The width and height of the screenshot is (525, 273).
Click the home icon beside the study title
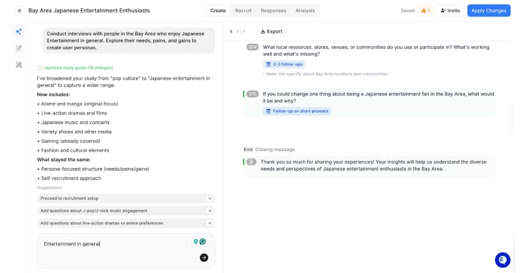point(19,11)
